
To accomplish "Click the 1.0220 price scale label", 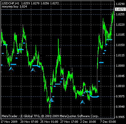I will tap(120, 25).
